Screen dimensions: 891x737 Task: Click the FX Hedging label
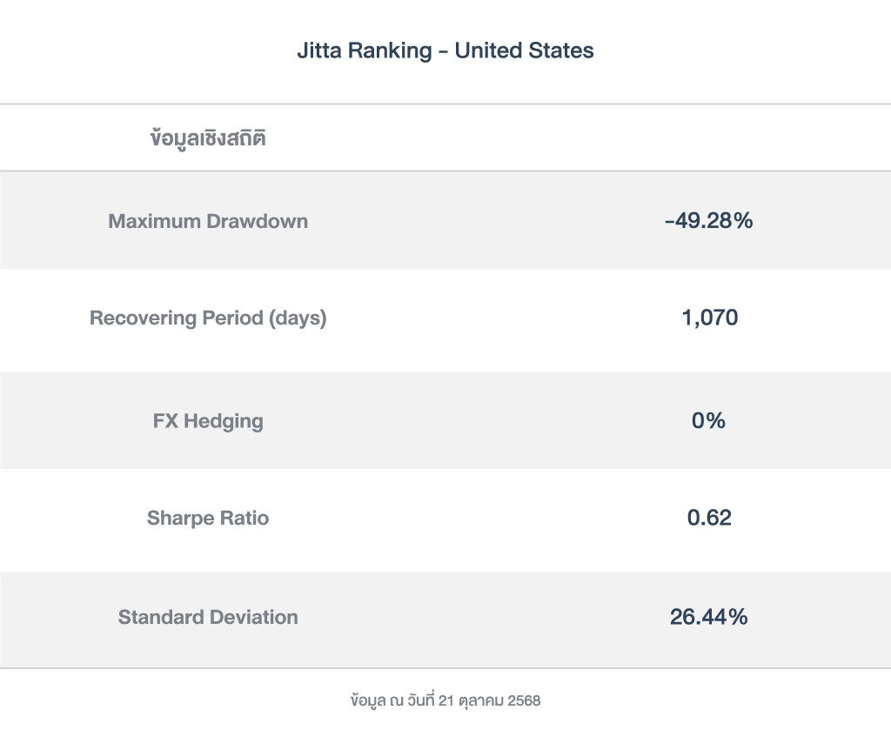[208, 421]
